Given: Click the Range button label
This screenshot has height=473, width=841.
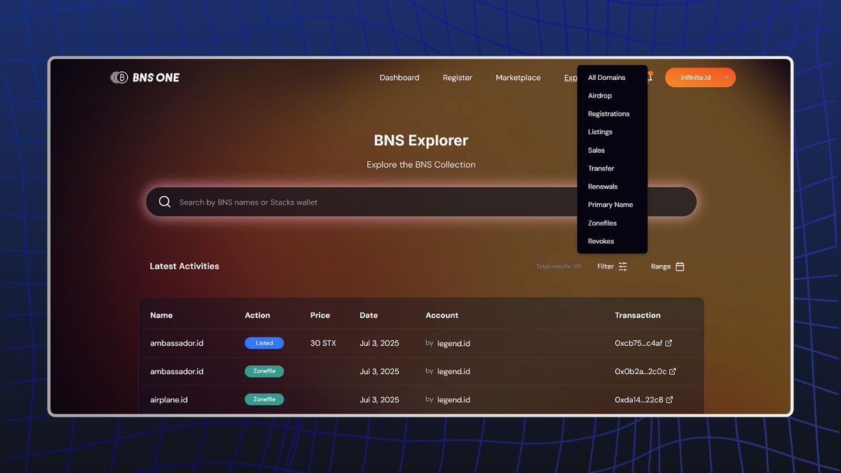Looking at the screenshot, I should pyautogui.click(x=661, y=266).
